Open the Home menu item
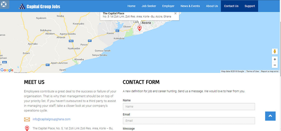 tap(131, 6)
